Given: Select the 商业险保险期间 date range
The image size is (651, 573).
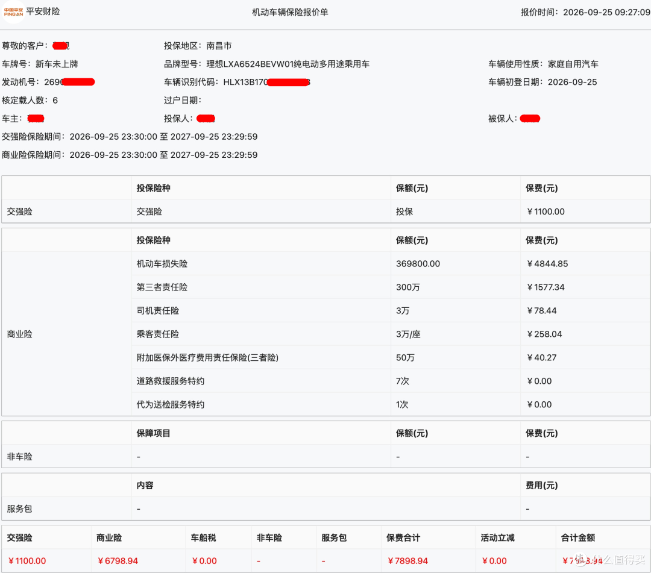Looking at the screenshot, I should [163, 155].
